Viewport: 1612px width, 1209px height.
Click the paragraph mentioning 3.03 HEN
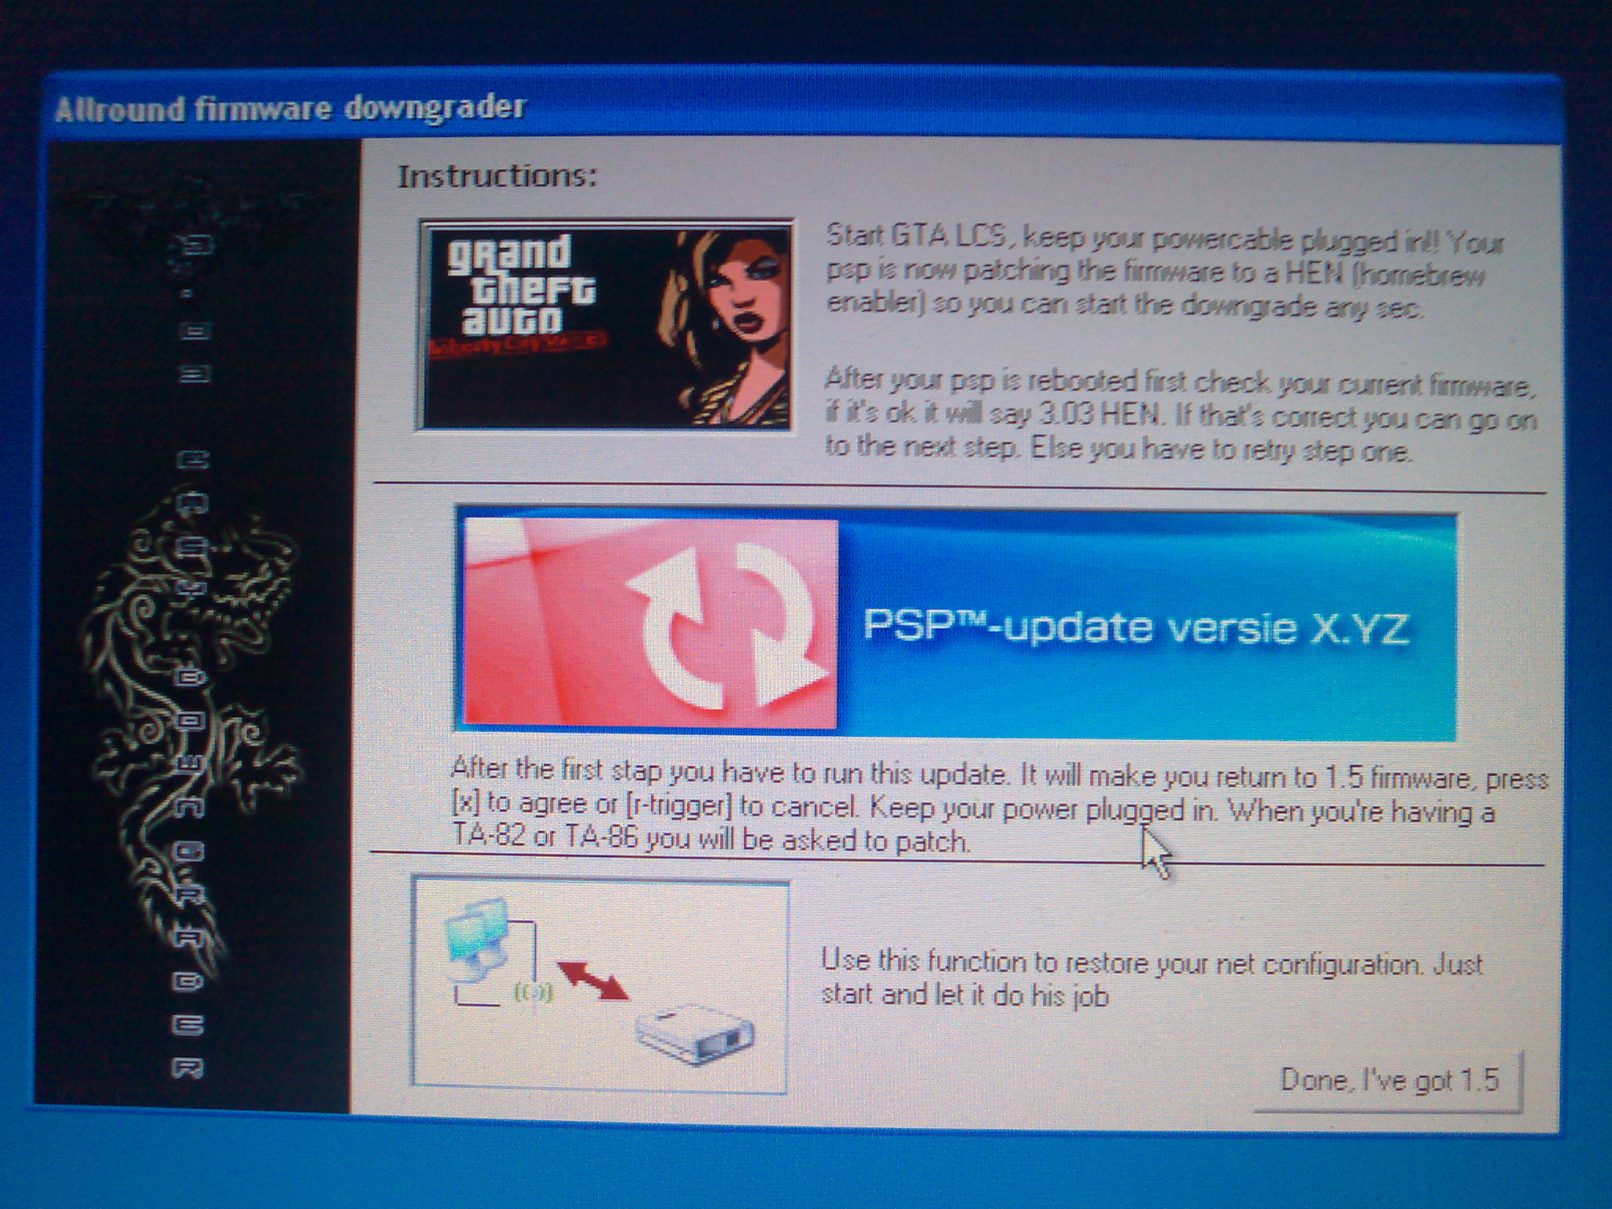[1181, 416]
